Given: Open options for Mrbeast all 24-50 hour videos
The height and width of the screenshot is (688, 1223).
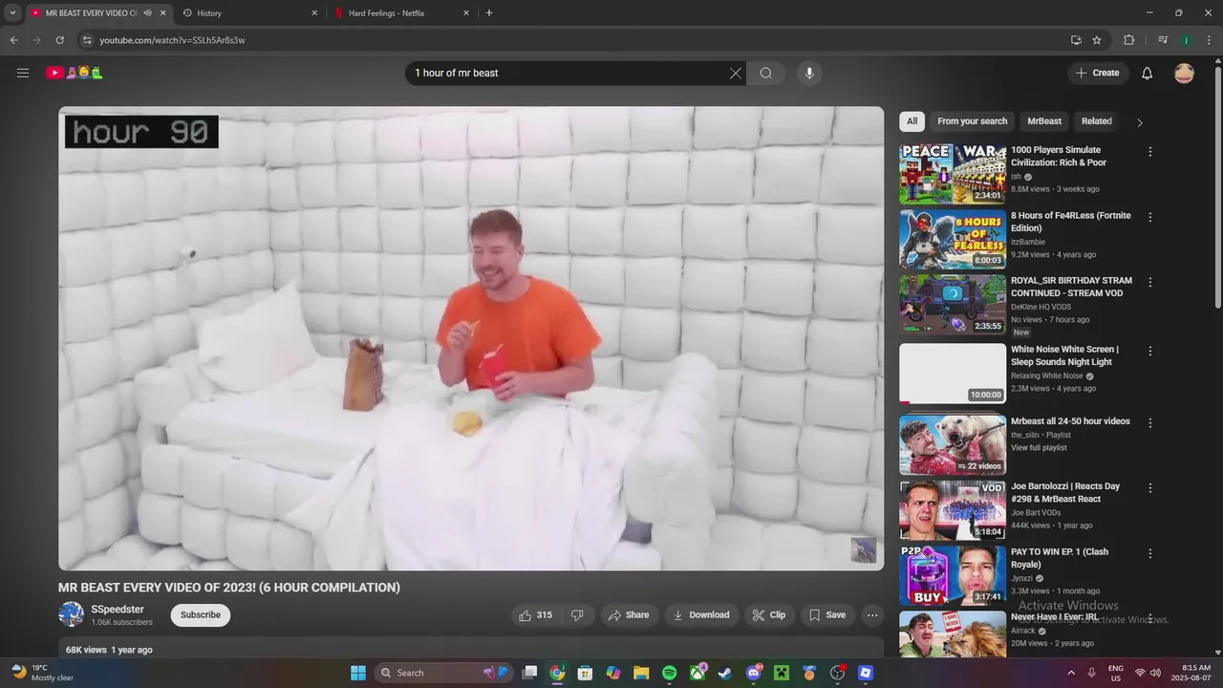Looking at the screenshot, I should (1150, 422).
